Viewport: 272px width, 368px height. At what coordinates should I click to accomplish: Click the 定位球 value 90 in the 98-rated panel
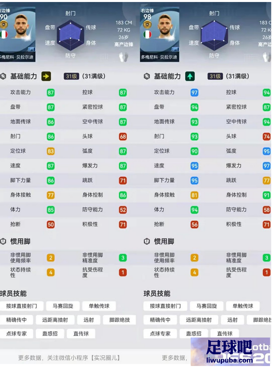coord(194,151)
